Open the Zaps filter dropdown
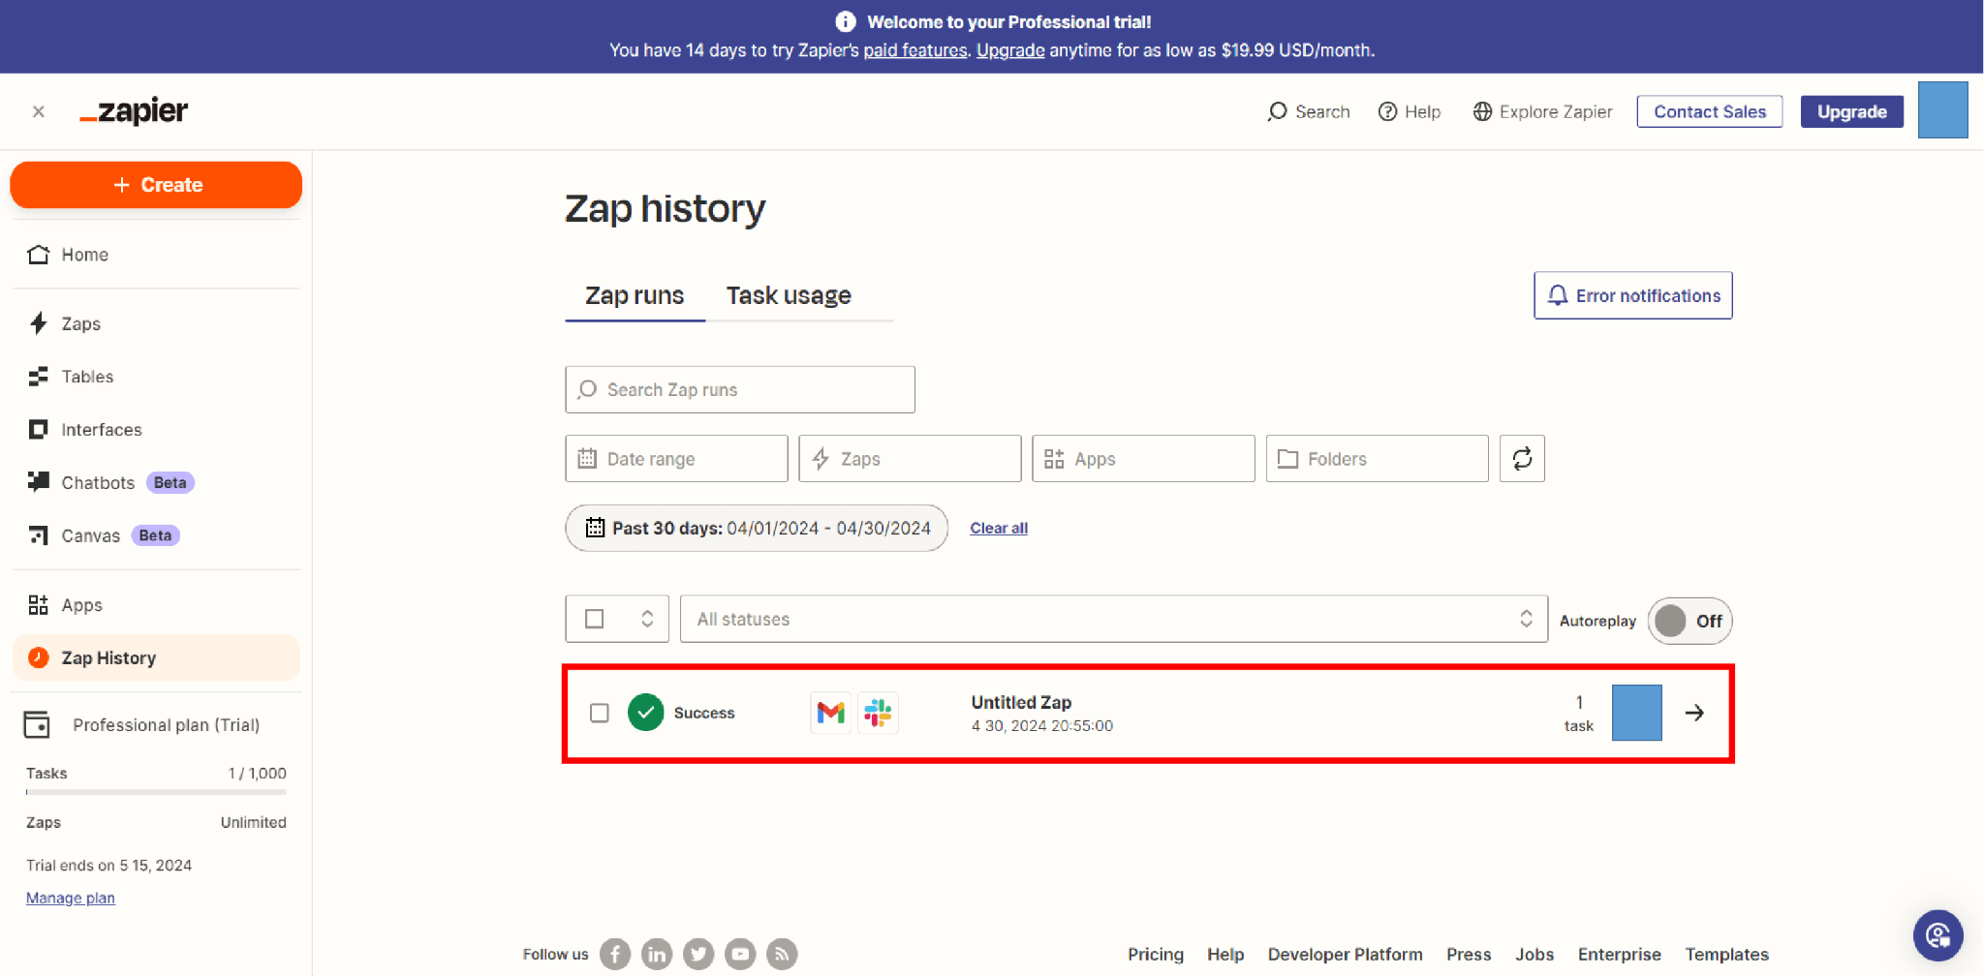The height and width of the screenshot is (976, 1984). pyautogui.click(x=910, y=459)
